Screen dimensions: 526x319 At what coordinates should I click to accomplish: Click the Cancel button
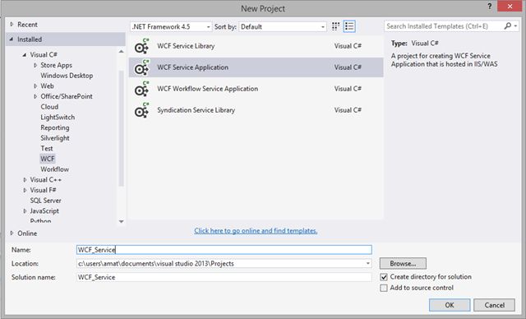(x=494, y=305)
